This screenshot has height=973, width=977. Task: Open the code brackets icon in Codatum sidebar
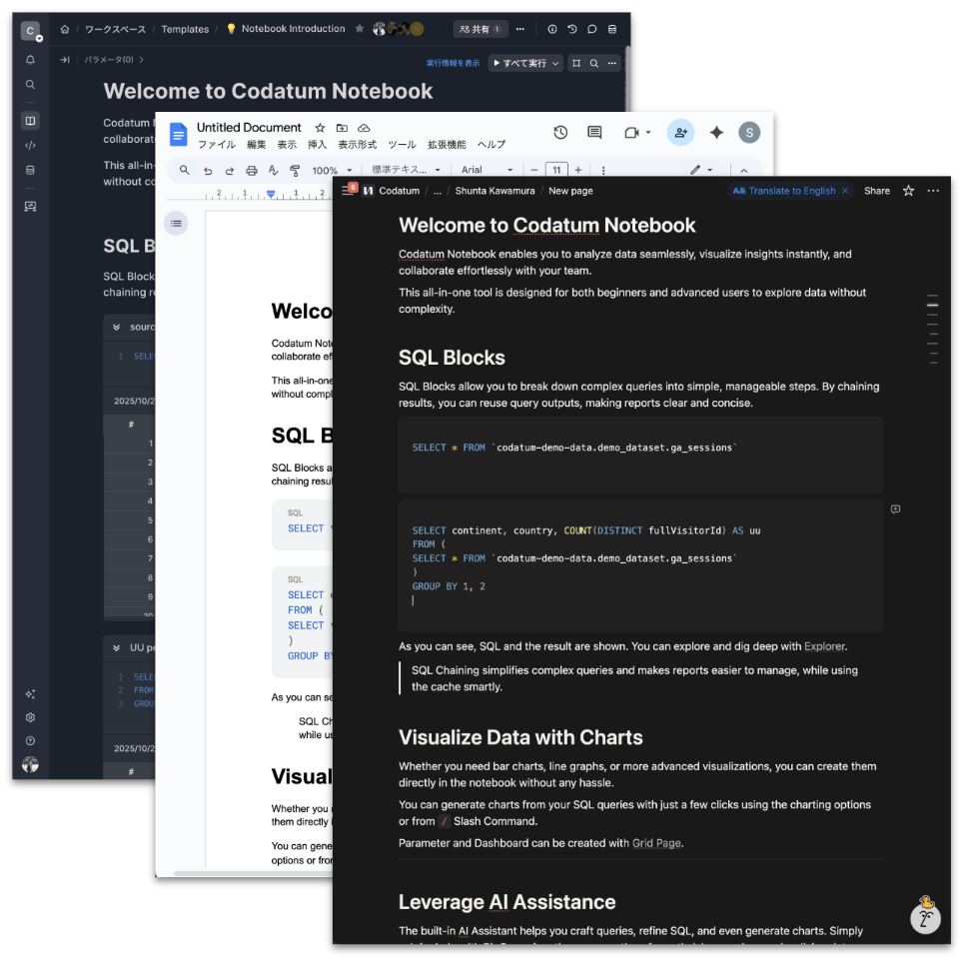[x=30, y=145]
